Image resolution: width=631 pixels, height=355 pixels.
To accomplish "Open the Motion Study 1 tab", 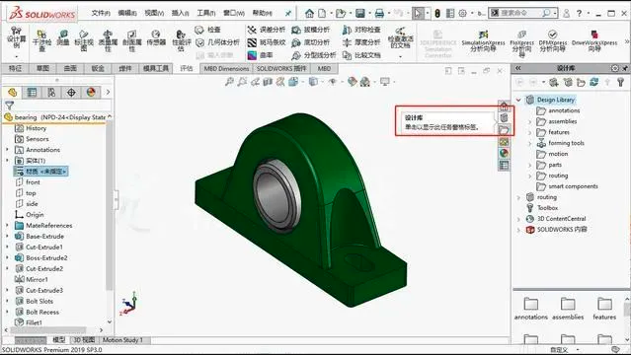I will (122, 340).
